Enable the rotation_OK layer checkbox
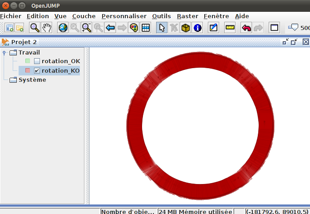 37,61
